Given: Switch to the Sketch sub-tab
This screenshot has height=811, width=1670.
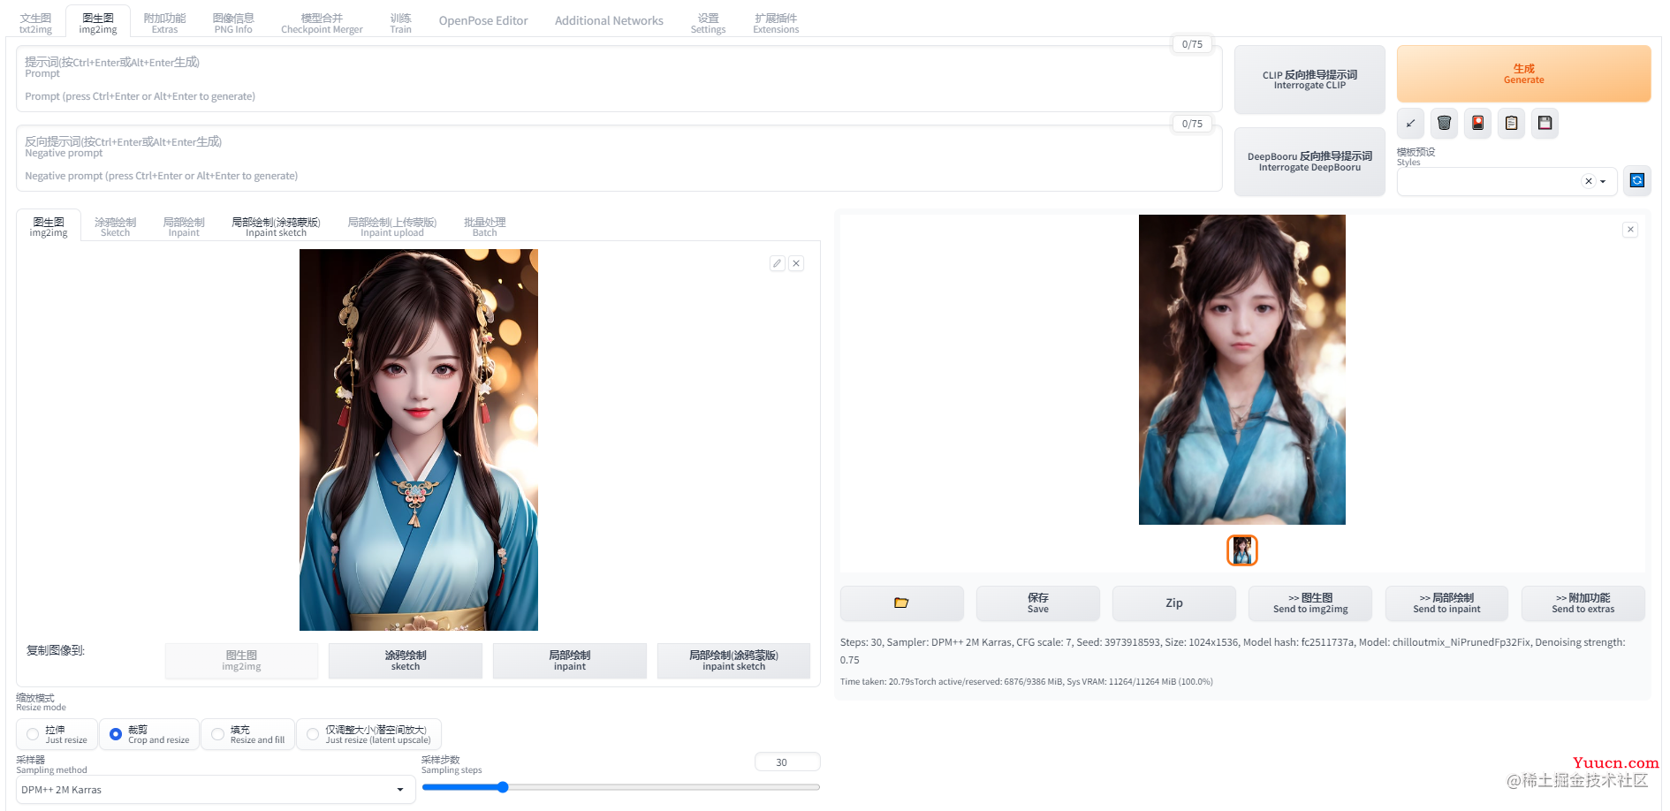Looking at the screenshot, I should [x=115, y=227].
